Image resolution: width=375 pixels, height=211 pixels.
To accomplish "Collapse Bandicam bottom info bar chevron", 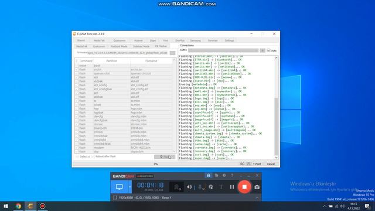I will tap(257, 198).
